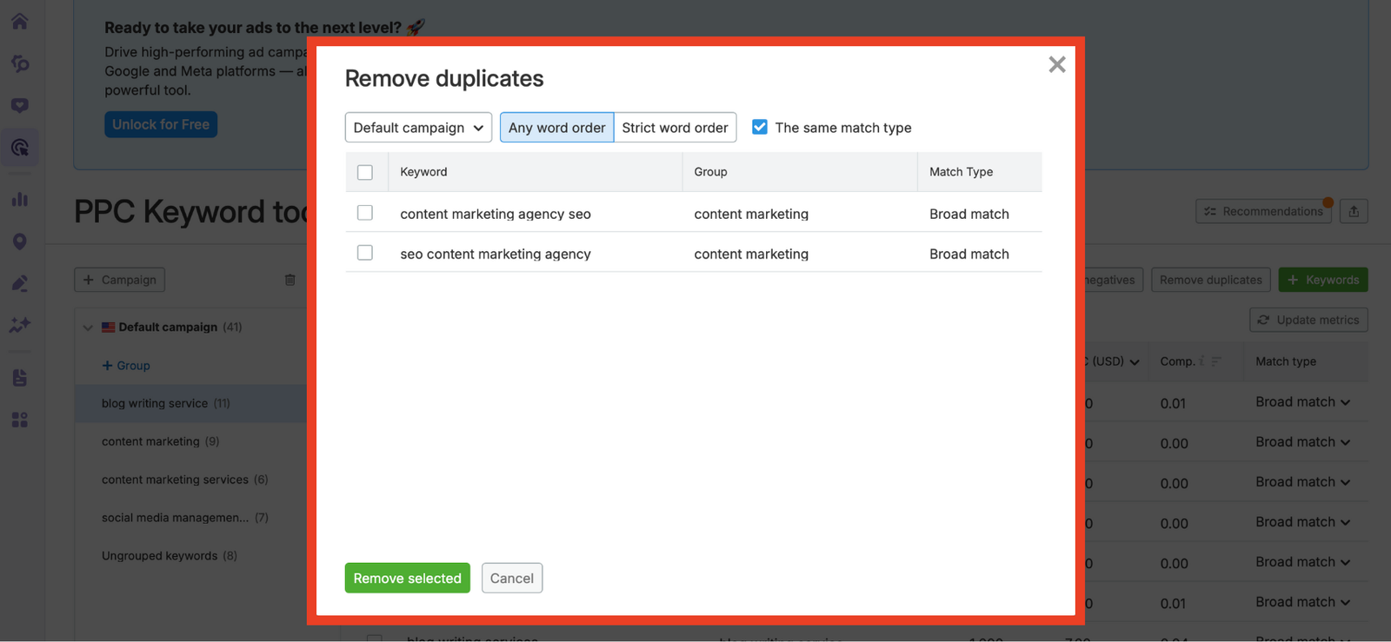The width and height of the screenshot is (1391, 642).
Task: Click the Recommendations button
Action: [1263, 211]
